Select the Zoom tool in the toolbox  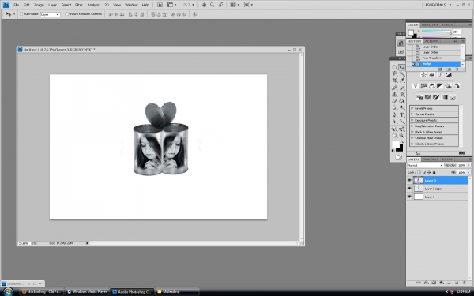coord(402,136)
